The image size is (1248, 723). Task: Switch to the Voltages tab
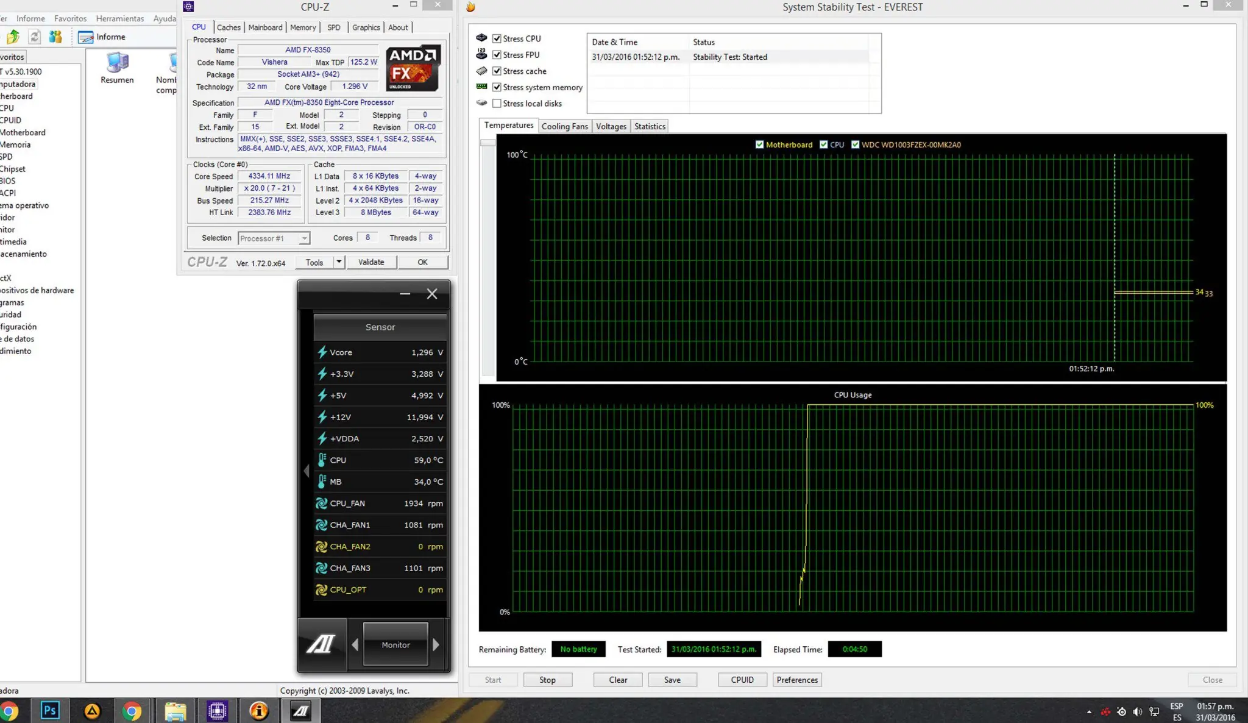point(611,126)
